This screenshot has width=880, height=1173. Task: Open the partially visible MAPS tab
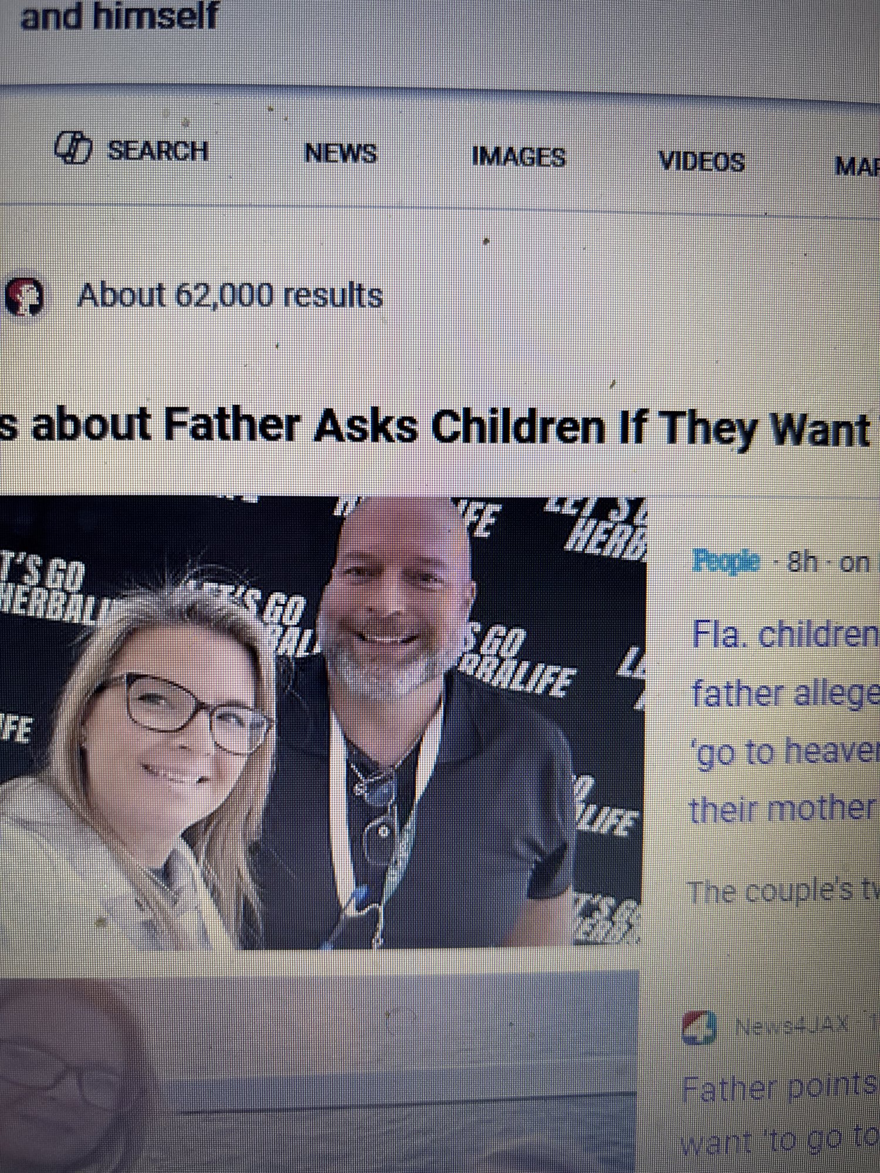coord(857,167)
